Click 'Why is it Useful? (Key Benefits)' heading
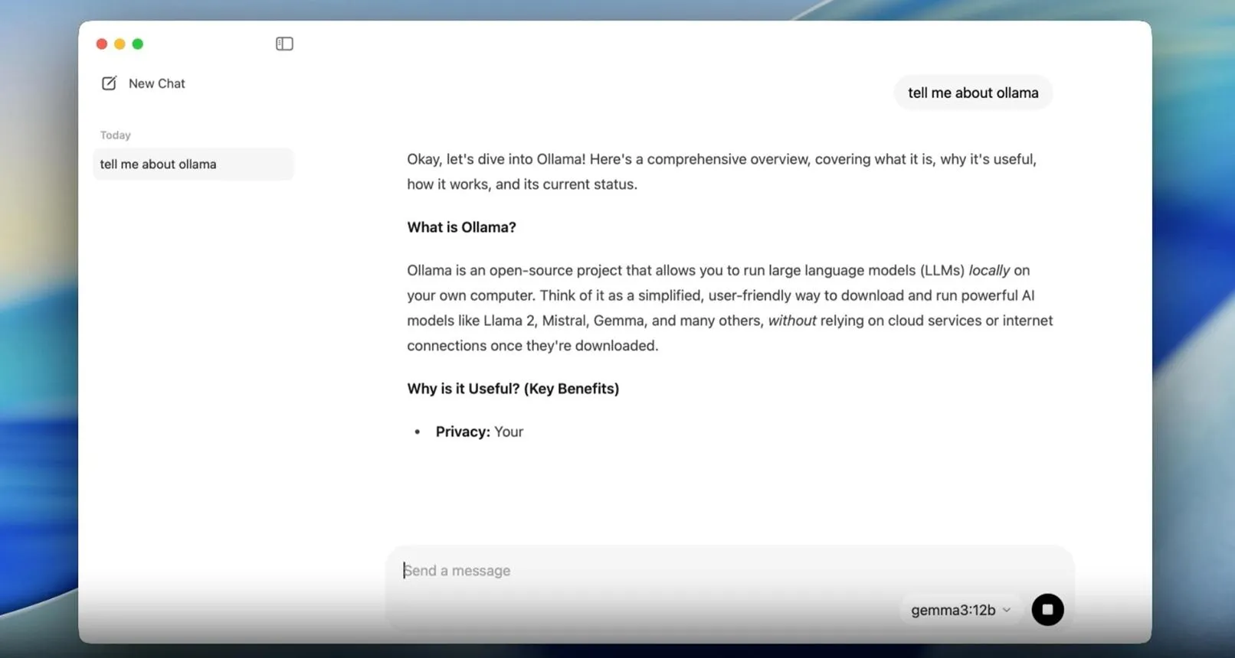The image size is (1235, 658). pyautogui.click(x=513, y=389)
